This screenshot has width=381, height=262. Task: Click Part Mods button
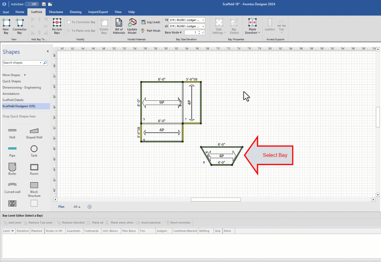[151, 31]
